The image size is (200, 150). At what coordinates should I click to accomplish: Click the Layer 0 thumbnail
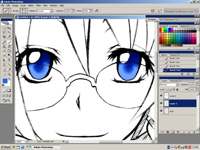(166, 96)
